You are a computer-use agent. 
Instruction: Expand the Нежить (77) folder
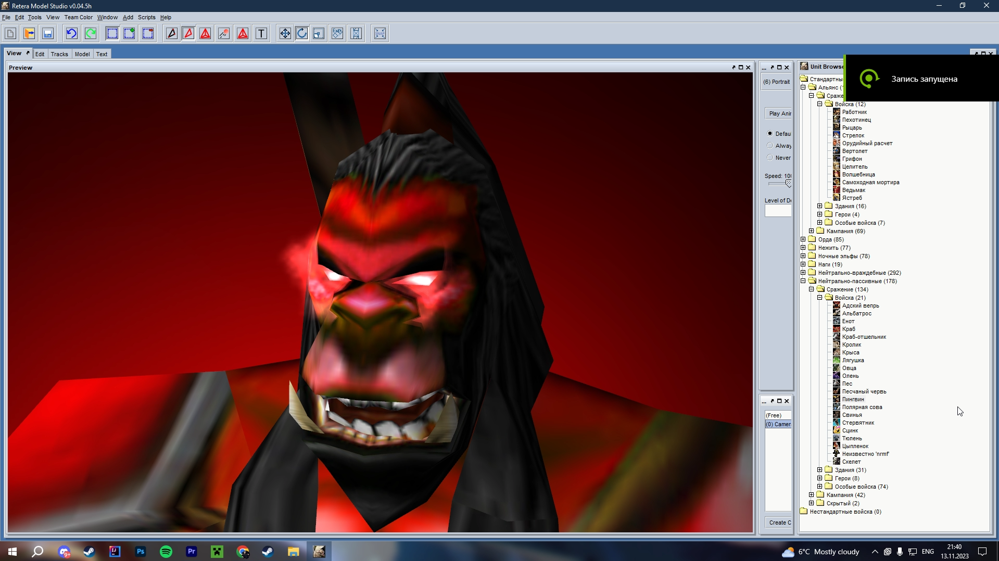(803, 248)
